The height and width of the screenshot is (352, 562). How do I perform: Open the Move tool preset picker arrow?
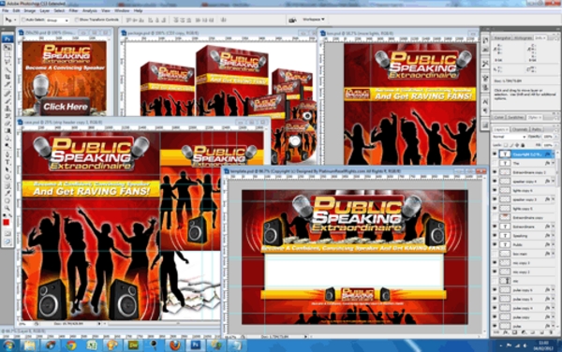(x=14, y=20)
